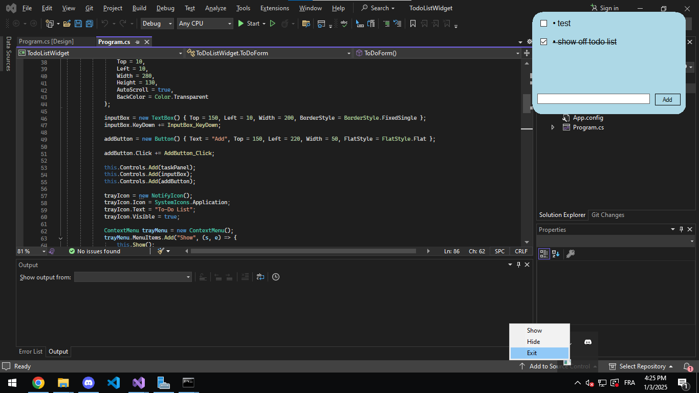Image resolution: width=699 pixels, height=393 pixels.
Task: Open the Debug configuration dropdown
Action: [x=157, y=24]
